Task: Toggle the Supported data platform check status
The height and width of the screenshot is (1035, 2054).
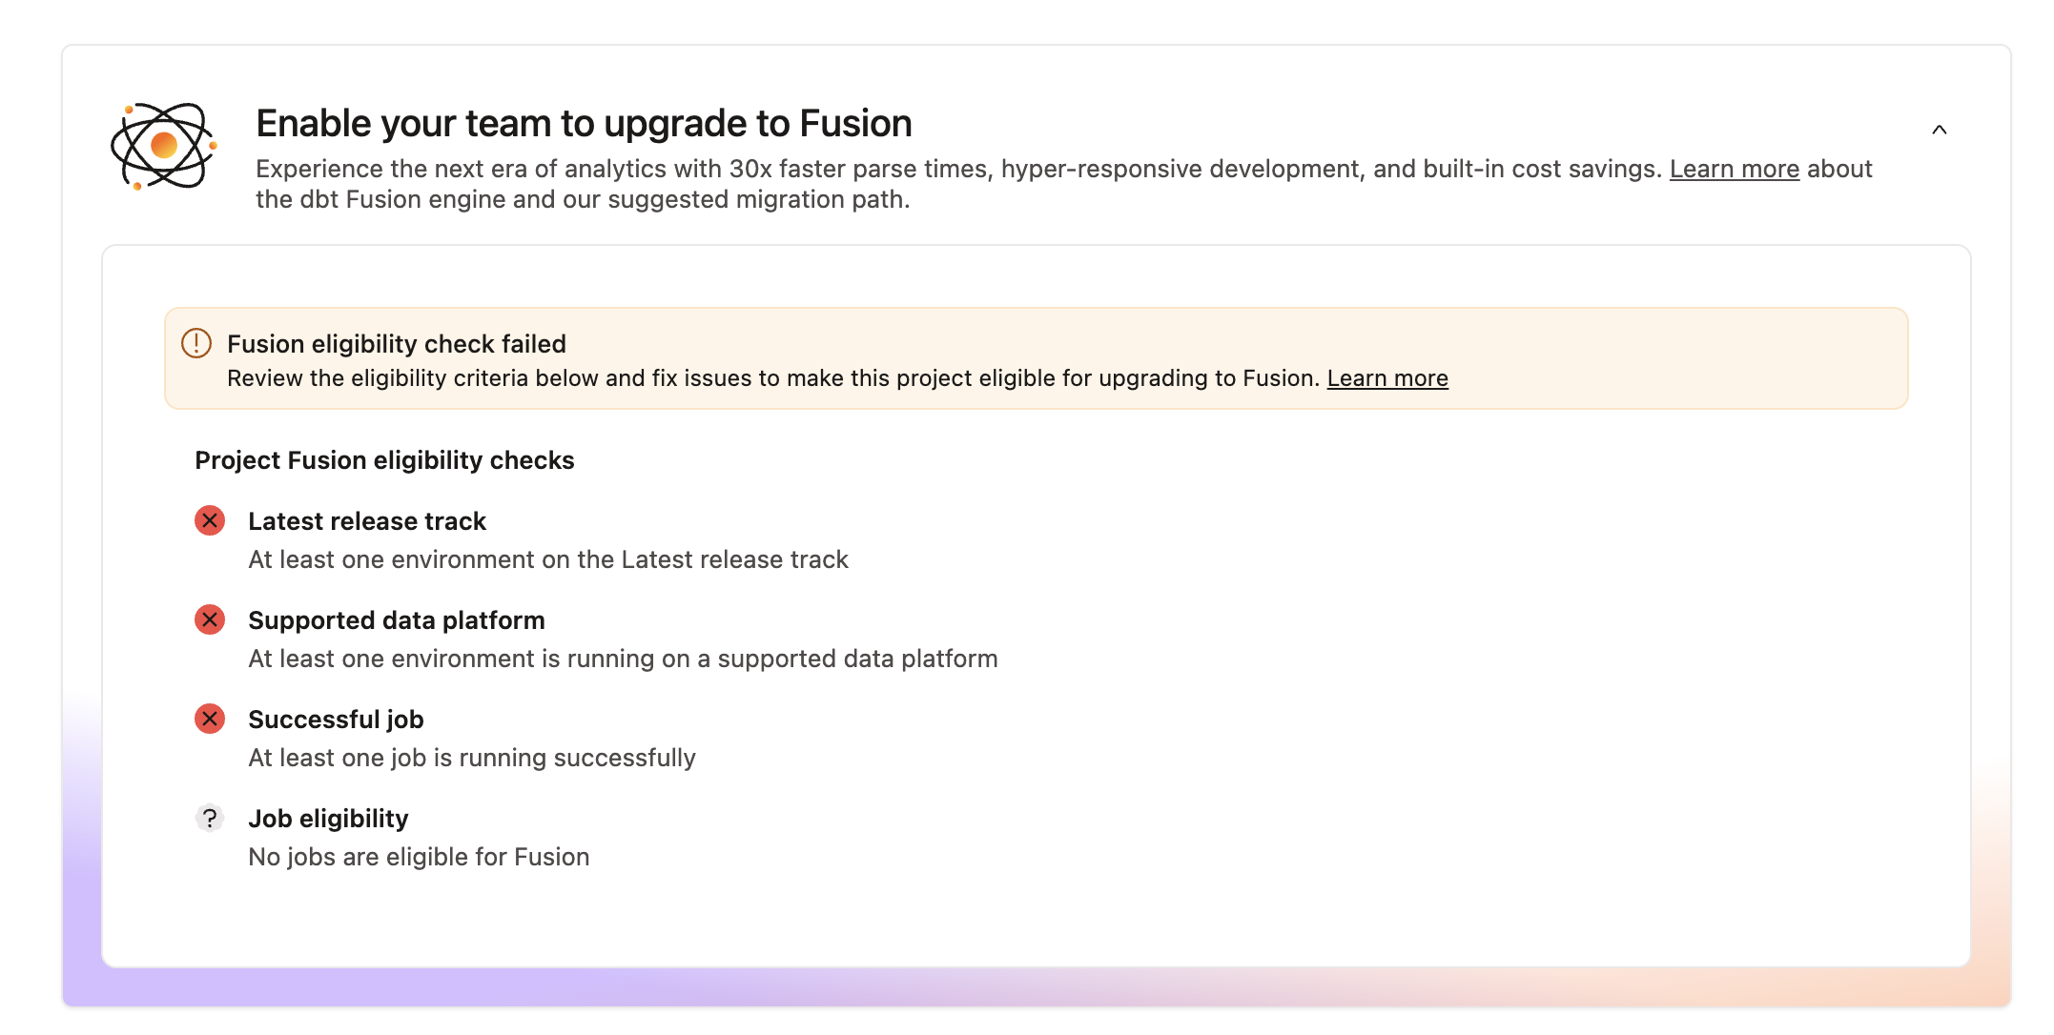Action: [x=209, y=620]
